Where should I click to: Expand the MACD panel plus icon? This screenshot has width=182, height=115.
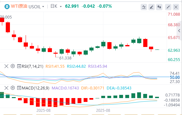tap(19, 88)
